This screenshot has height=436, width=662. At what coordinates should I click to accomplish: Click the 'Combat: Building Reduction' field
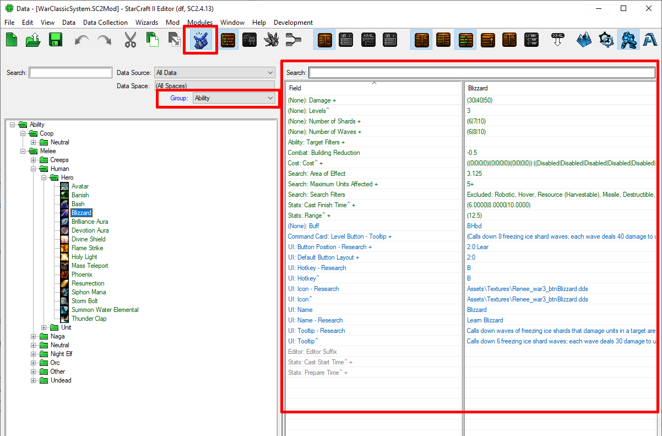[x=374, y=153]
